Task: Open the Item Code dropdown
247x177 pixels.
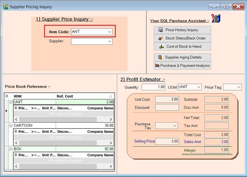Action: pyautogui.click(x=109, y=32)
